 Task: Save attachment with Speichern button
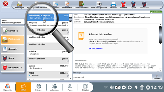[157, 77]
